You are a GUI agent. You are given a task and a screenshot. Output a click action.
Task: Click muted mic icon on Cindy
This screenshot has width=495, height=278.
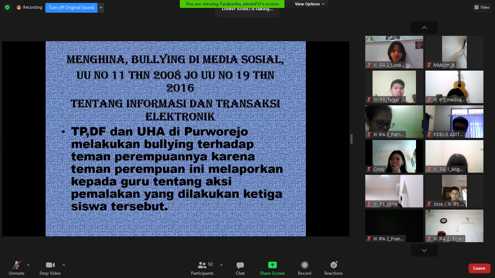(x=369, y=169)
